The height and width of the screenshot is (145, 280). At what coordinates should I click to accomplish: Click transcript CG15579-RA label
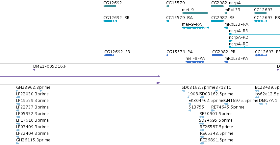pyautogui.click(x=179, y=18)
